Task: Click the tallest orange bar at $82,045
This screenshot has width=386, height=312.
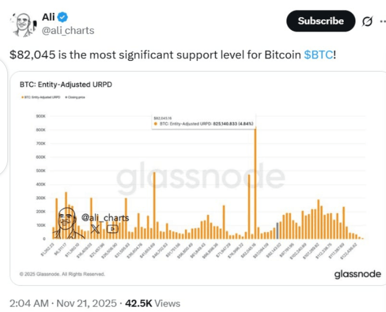Action: pos(255,183)
